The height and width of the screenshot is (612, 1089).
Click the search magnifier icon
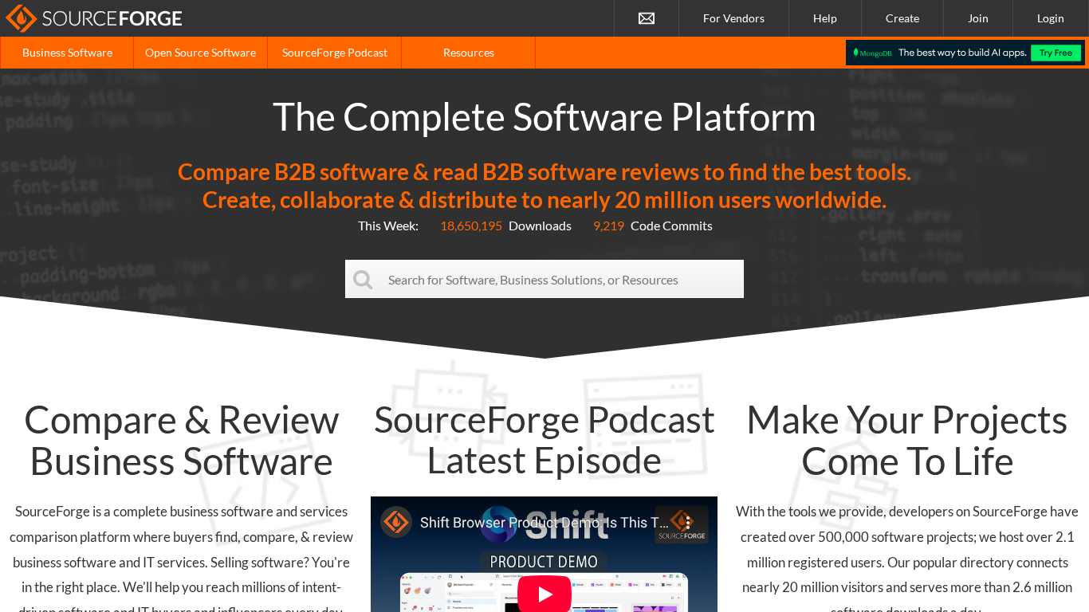(363, 280)
